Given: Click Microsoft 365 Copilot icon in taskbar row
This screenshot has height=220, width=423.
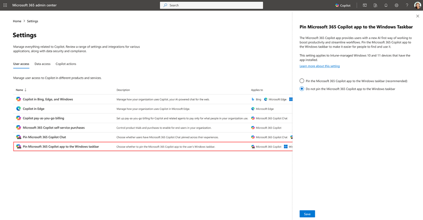Looking at the screenshot, I should point(253,147).
